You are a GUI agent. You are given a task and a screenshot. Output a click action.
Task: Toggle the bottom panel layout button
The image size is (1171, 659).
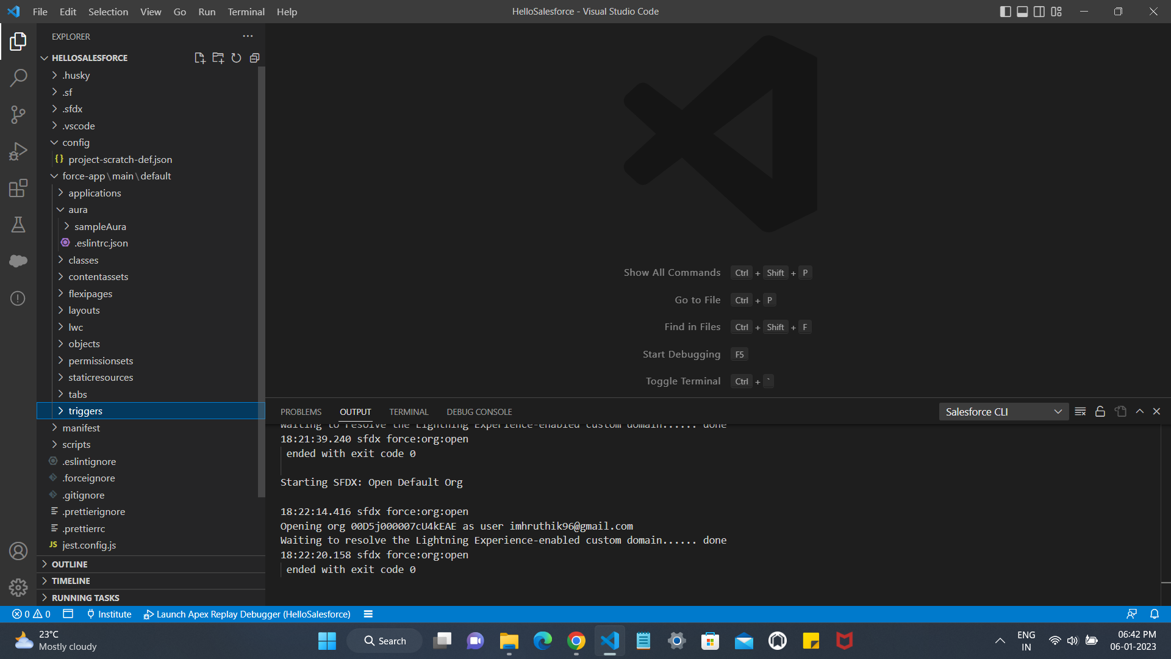click(x=1023, y=12)
